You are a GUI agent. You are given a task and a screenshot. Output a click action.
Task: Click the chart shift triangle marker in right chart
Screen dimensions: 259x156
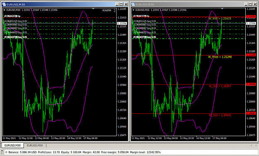222,8
